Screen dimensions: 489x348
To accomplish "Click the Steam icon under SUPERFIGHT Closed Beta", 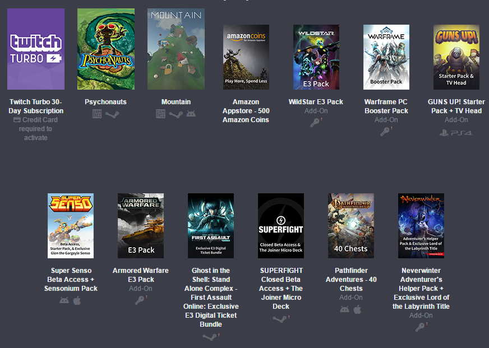I will point(279,319).
